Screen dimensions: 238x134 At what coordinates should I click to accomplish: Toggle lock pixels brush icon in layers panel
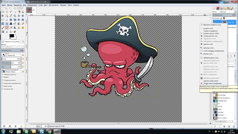(221, 18)
